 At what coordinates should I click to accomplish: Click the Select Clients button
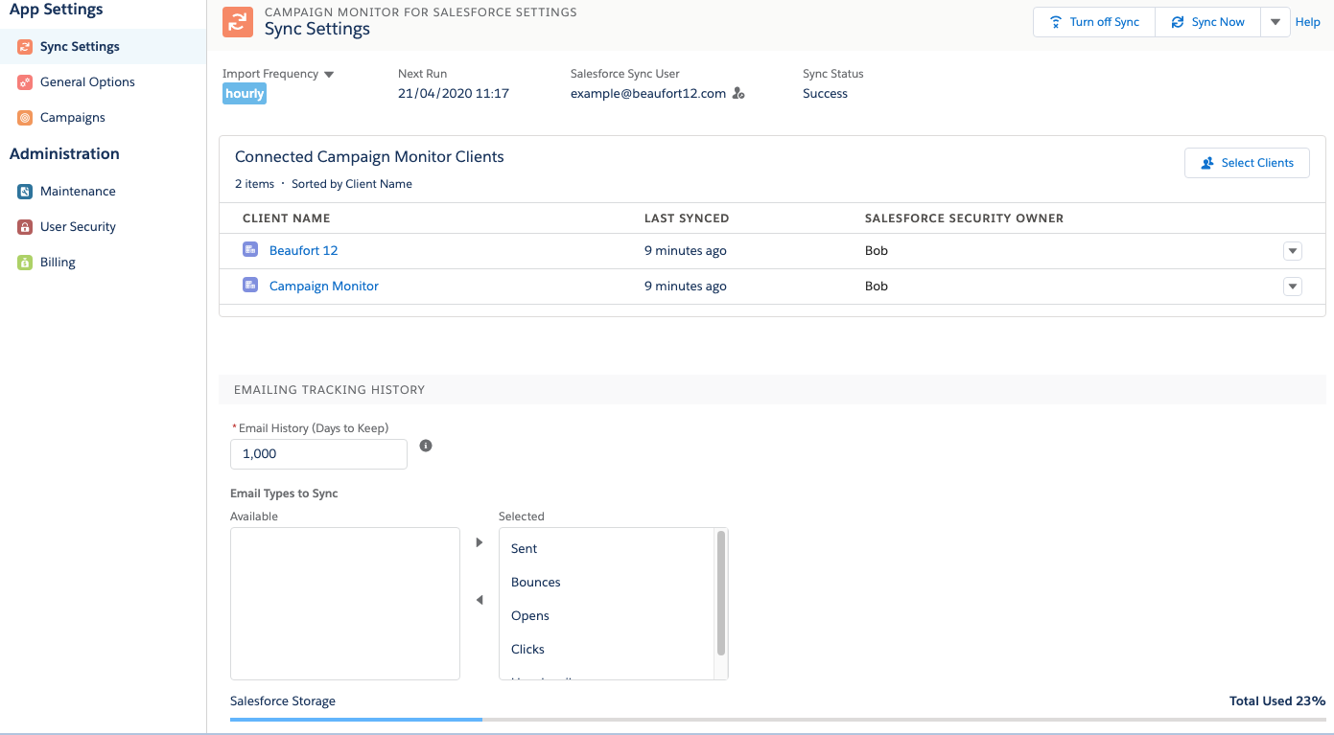(x=1247, y=163)
